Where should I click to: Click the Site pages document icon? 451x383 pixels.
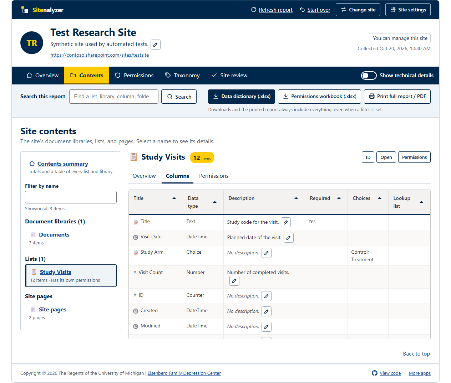pyautogui.click(x=33, y=309)
